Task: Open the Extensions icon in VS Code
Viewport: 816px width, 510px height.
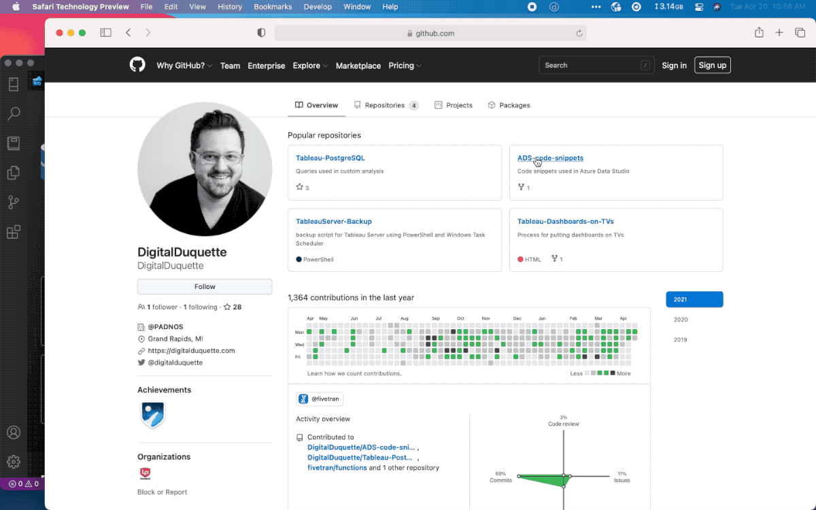Action: coord(13,233)
